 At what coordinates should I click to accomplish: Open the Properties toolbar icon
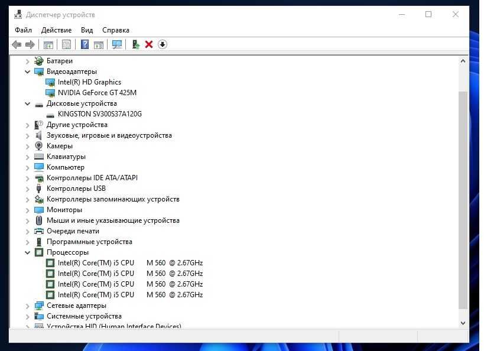click(x=66, y=44)
